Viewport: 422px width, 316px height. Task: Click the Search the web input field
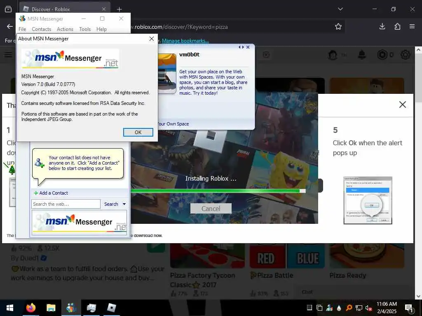click(66, 204)
